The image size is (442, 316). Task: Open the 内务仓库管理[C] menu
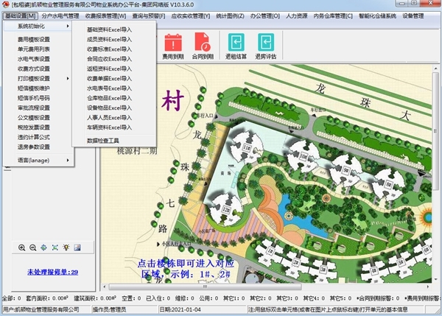click(x=333, y=15)
